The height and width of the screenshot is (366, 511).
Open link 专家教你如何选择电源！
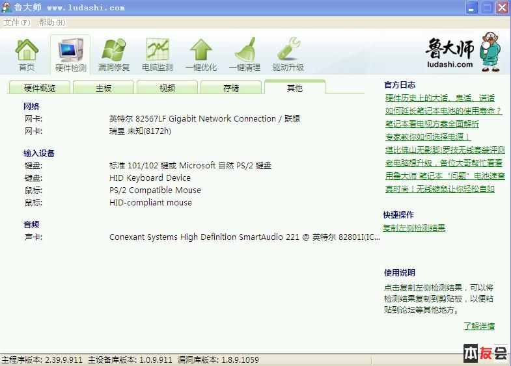428,137
